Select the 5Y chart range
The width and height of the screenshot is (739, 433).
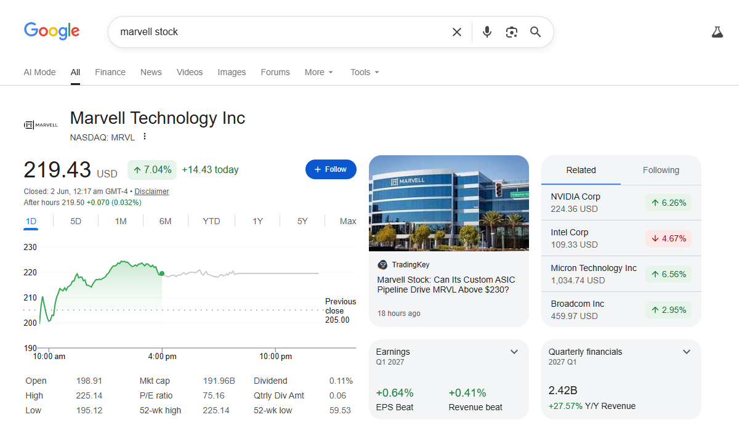302,221
